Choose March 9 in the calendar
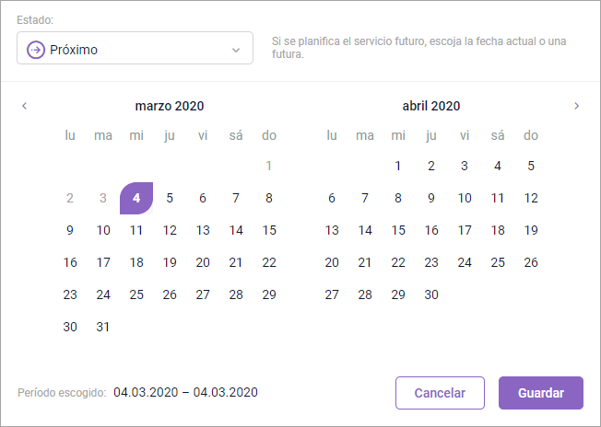 pyautogui.click(x=70, y=230)
